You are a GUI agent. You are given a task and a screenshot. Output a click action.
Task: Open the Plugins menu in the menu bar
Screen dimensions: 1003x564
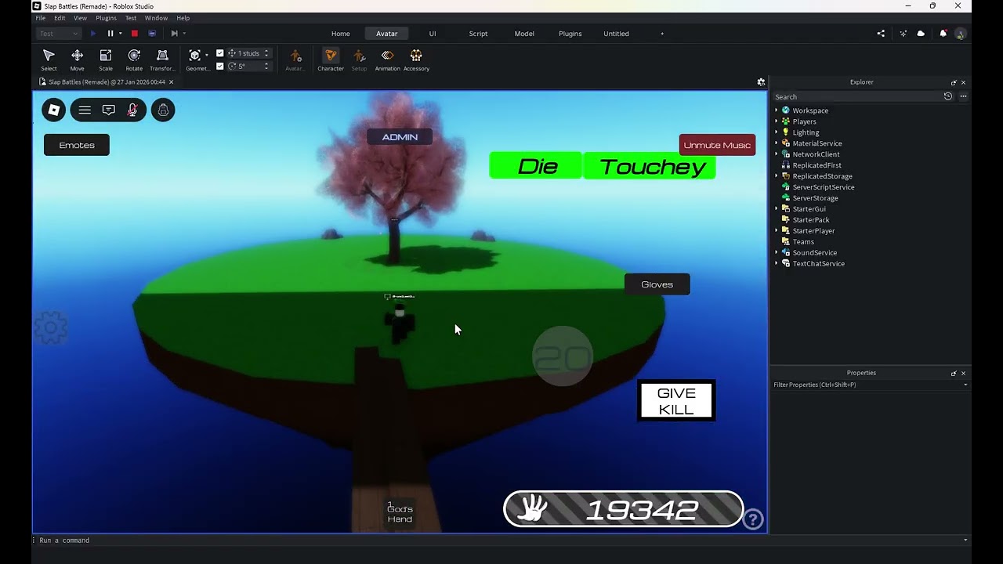click(106, 18)
